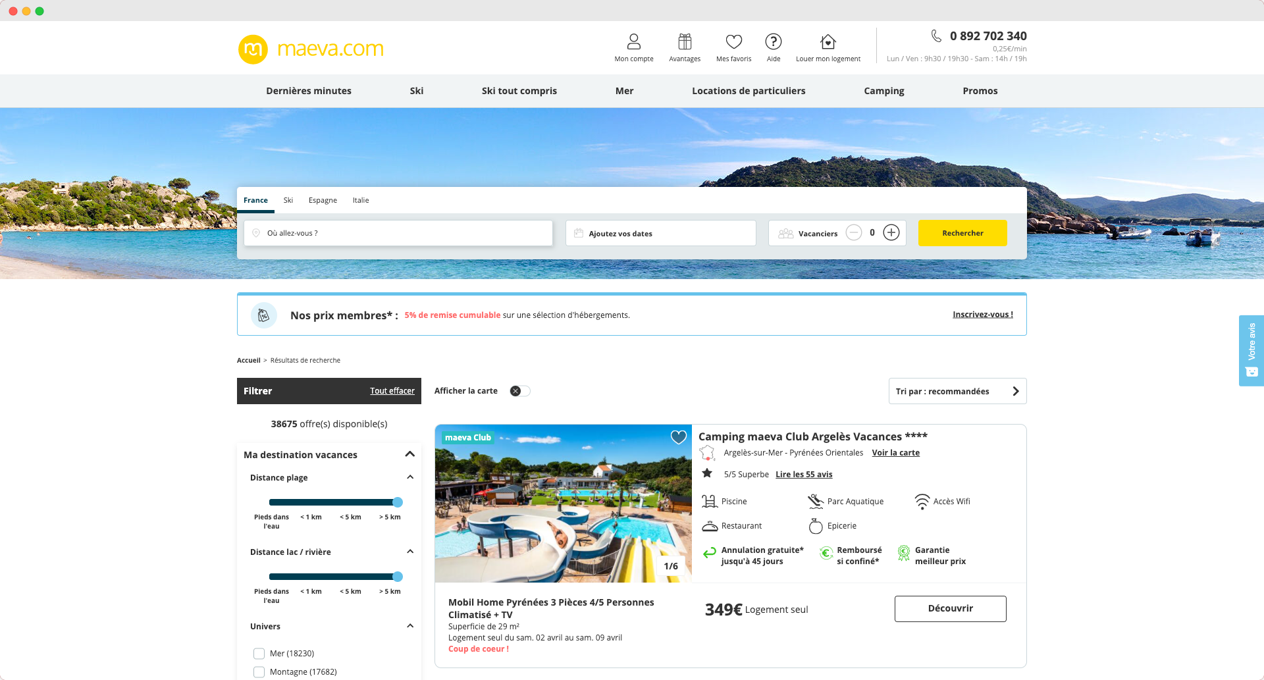Click the Inscrivez-vous ! link
Screen dimensions: 1264x680
coord(983,315)
